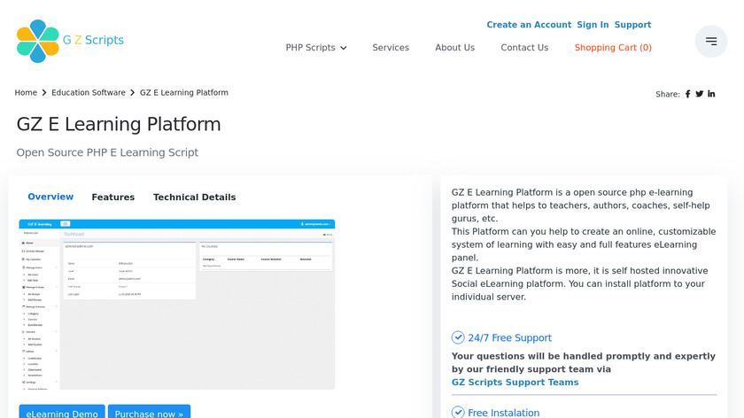Select the Overview tab
This screenshot has width=744, height=418.
(x=50, y=197)
